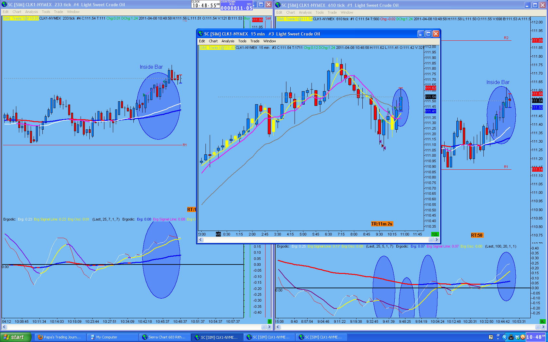Open Chart menu in 15 min chart window

point(213,41)
